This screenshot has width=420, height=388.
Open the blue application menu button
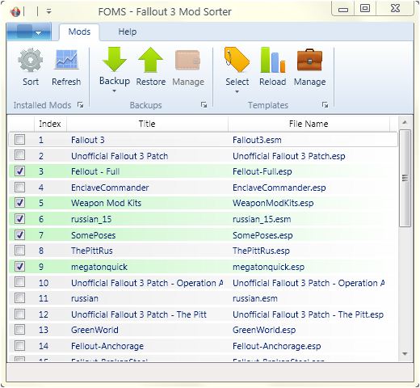coord(29,32)
